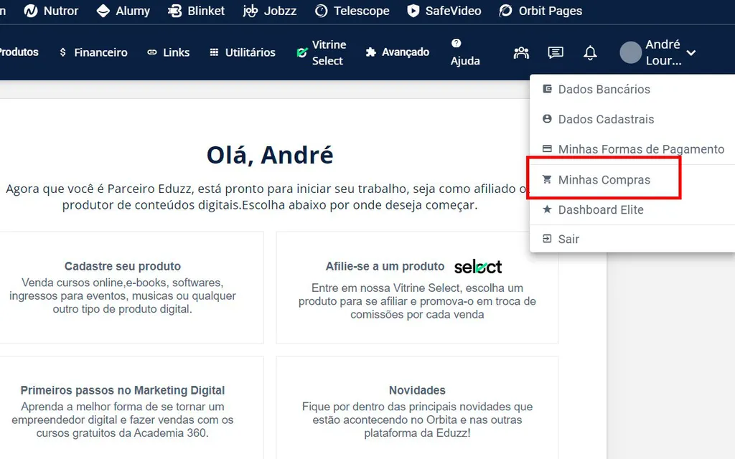735x459 pixels.
Task: Click the profile avatar picture
Action: [x=629, y=52]
